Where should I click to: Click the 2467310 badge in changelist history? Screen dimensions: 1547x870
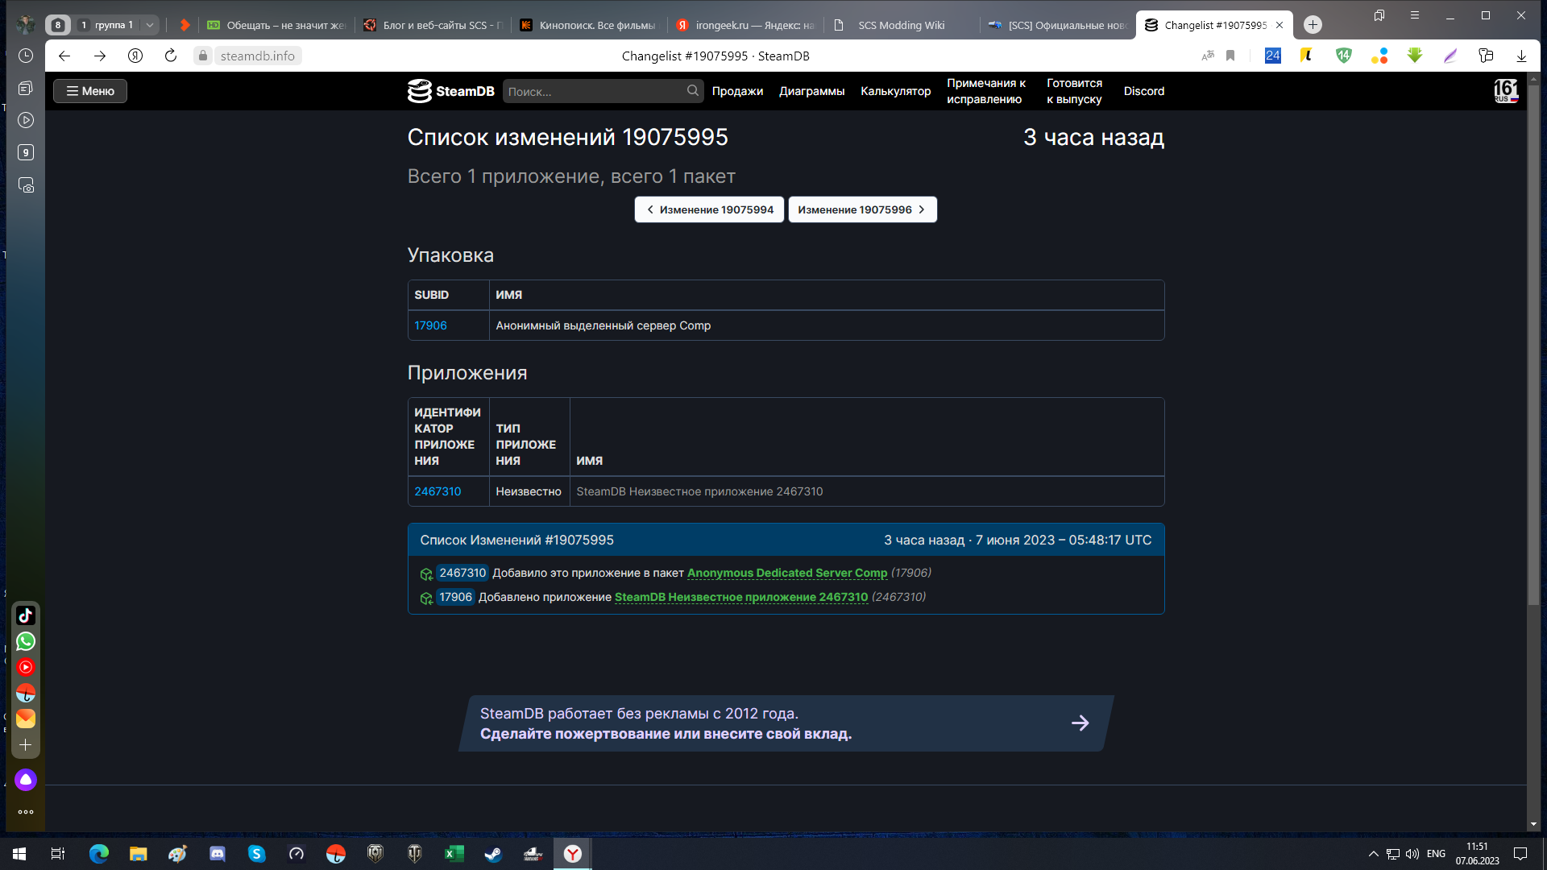click(462, 573)
